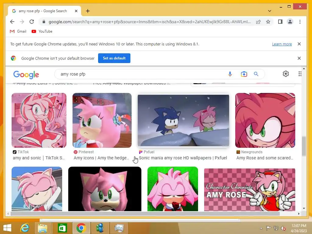312x234 pixels.
Task: Click the scrollbar down arrow
Action: click(304, 208)
